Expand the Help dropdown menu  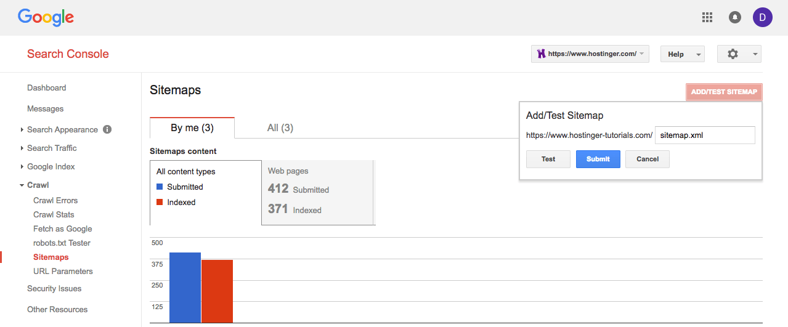(682, 54)
